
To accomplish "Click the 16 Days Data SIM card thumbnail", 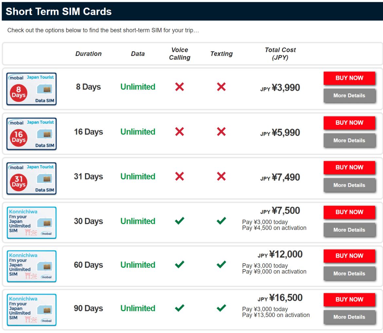I will [x=31, y=134].
